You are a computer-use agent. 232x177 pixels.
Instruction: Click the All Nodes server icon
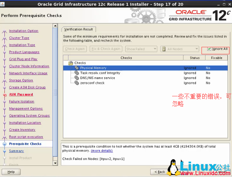point(164,49)
